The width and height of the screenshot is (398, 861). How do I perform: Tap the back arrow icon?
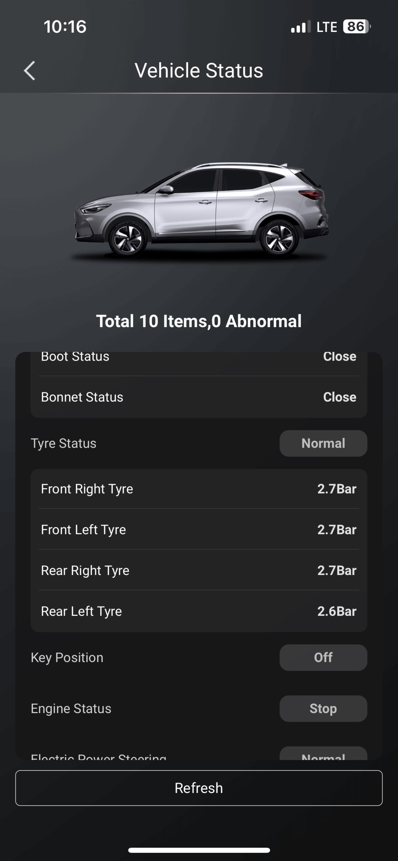point(30,71)
